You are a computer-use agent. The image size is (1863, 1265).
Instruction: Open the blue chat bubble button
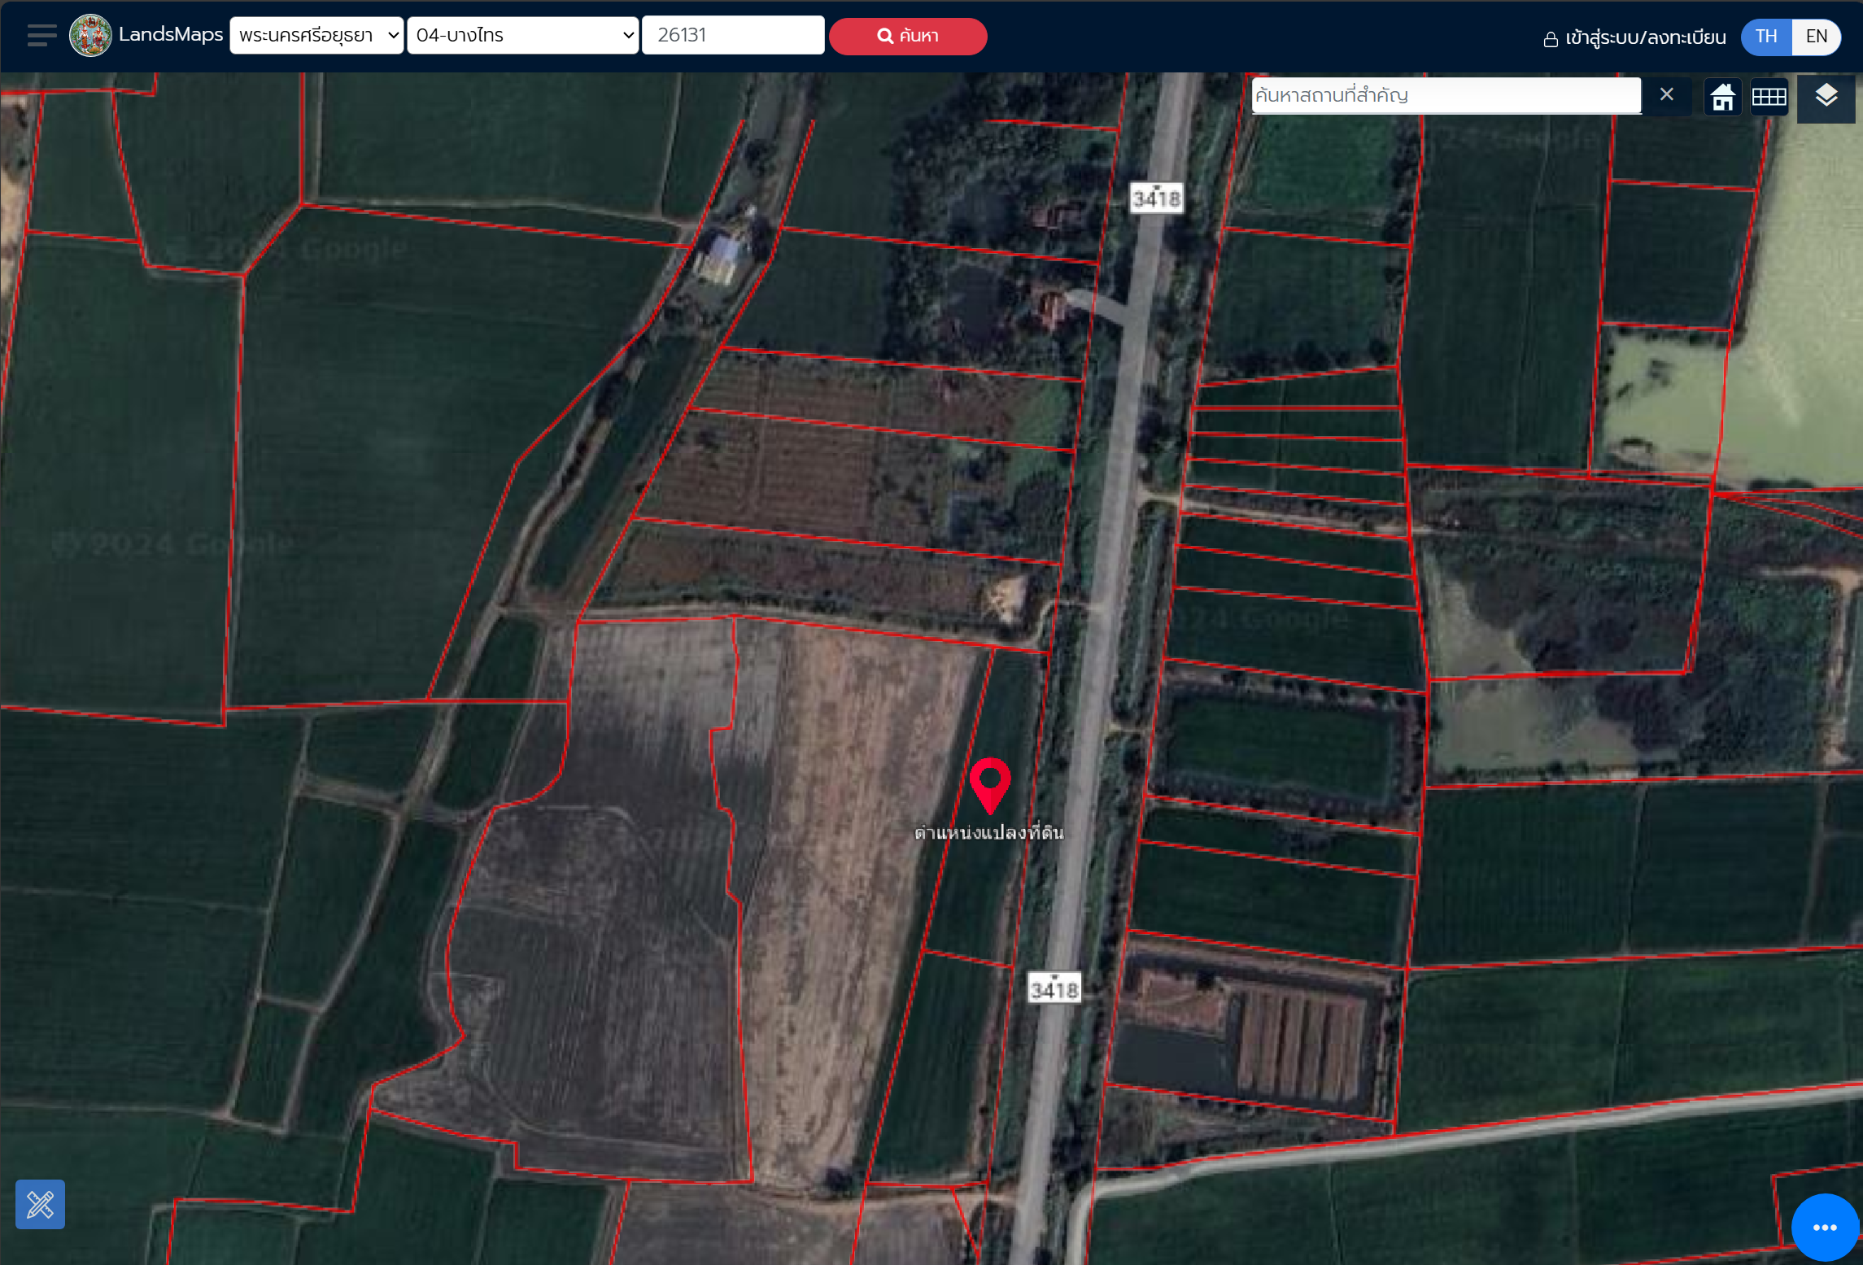tap(1825, 1227)
